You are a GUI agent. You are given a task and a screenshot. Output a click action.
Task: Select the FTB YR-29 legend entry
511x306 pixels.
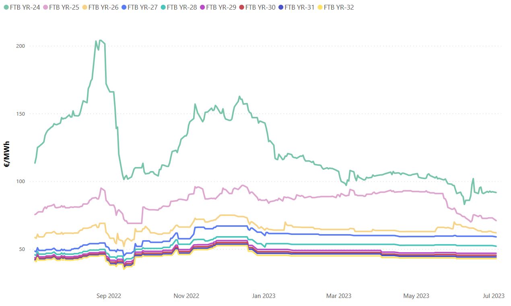221,7
